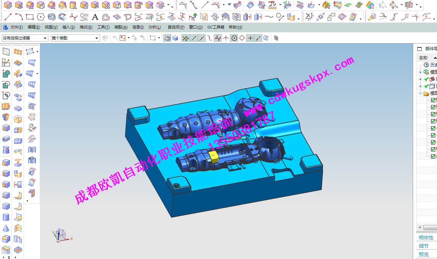Select the Arc curve tool
Viewport: 437px width, 259px height.
tap(19, 17)
